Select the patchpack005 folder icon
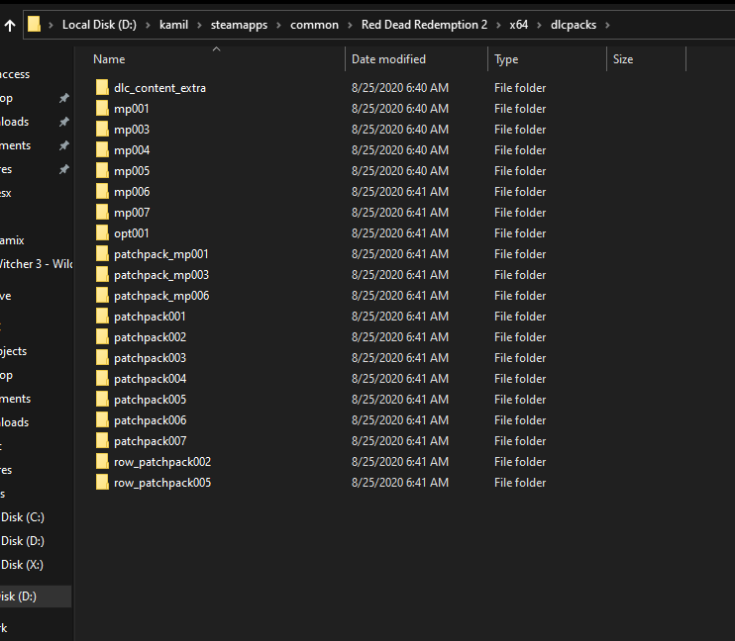The height and width of the screenshot is (641, 735). point(102,399)
